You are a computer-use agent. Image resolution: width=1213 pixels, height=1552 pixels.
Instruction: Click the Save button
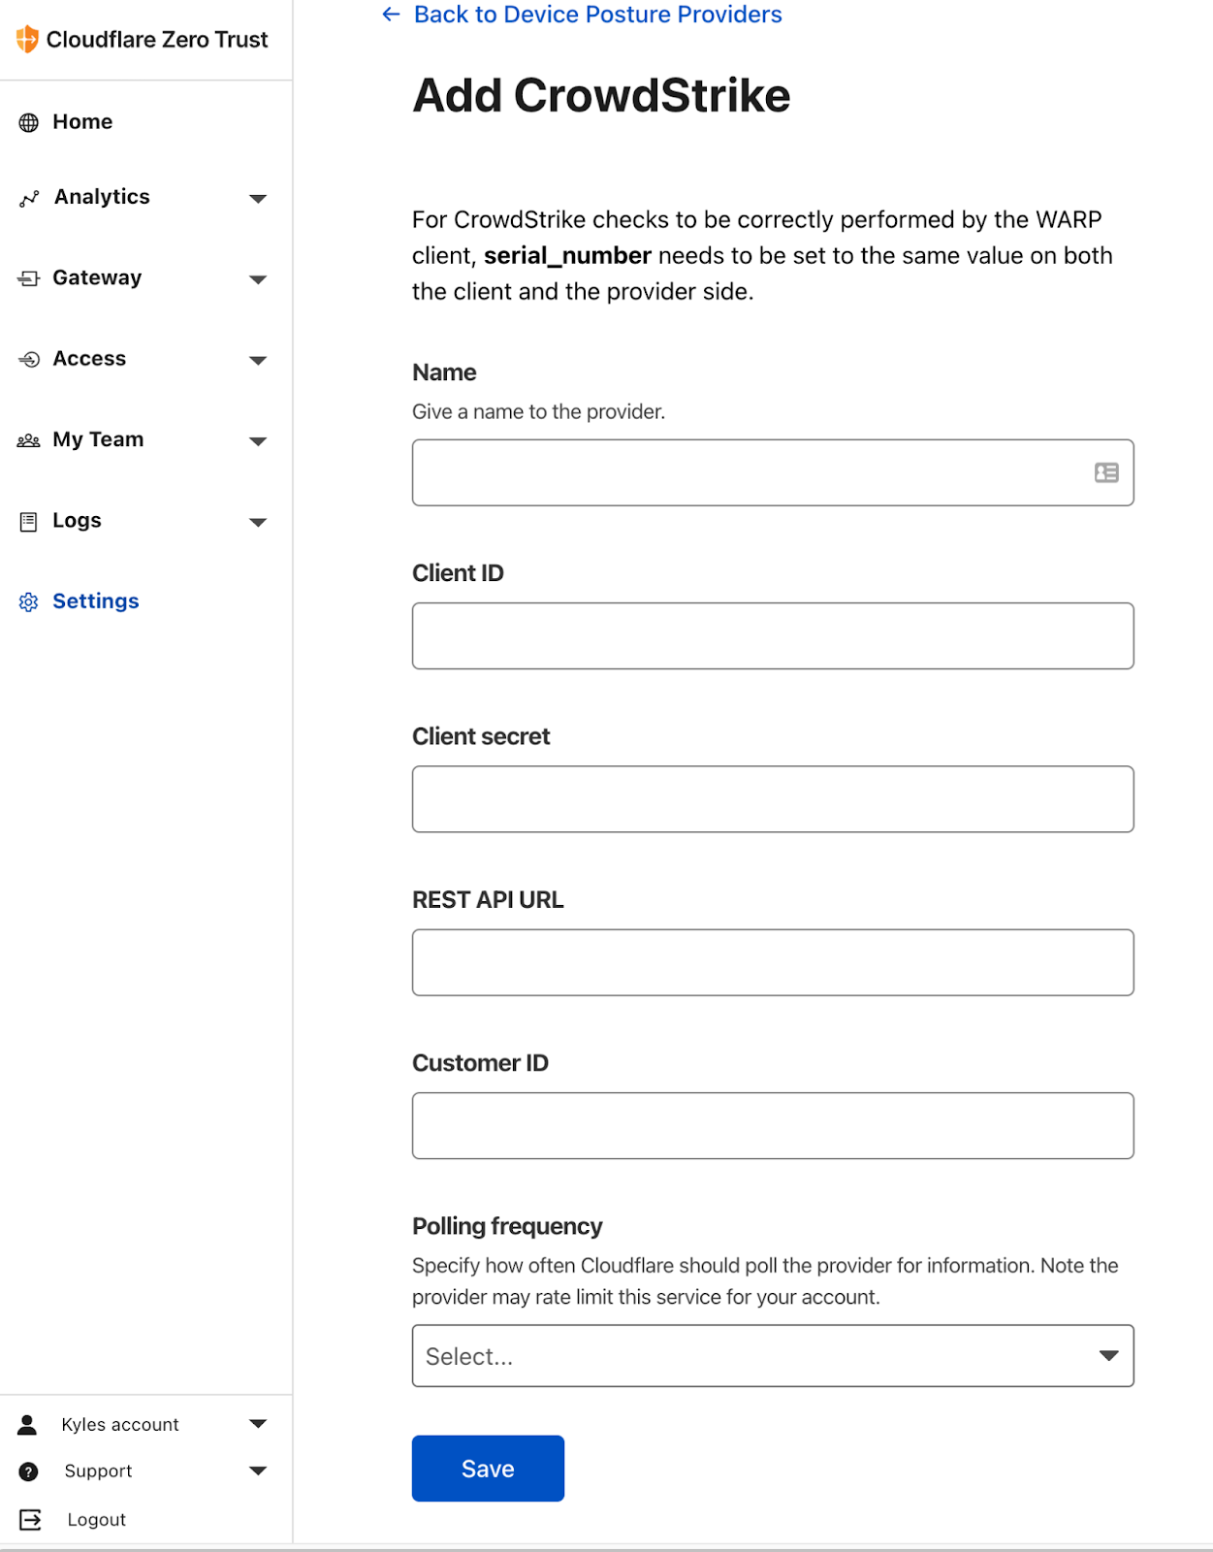[488, 1469]
